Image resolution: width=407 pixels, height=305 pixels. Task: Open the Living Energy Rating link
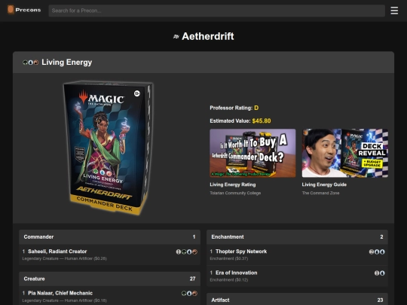coord(233,185)
